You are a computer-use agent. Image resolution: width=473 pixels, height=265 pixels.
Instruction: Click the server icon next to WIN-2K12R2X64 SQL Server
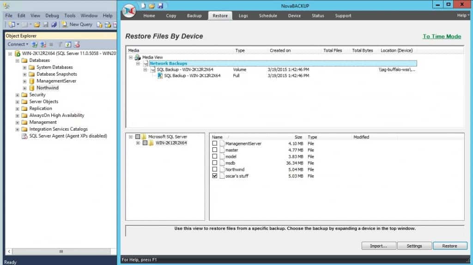tap(18, 54)
